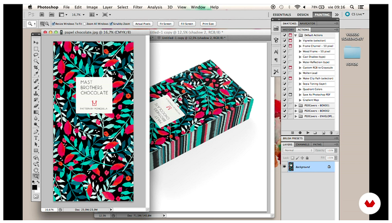392x223 pixels.
Task: Select the Spot Healing Brush tool
Action: (36, 81)
